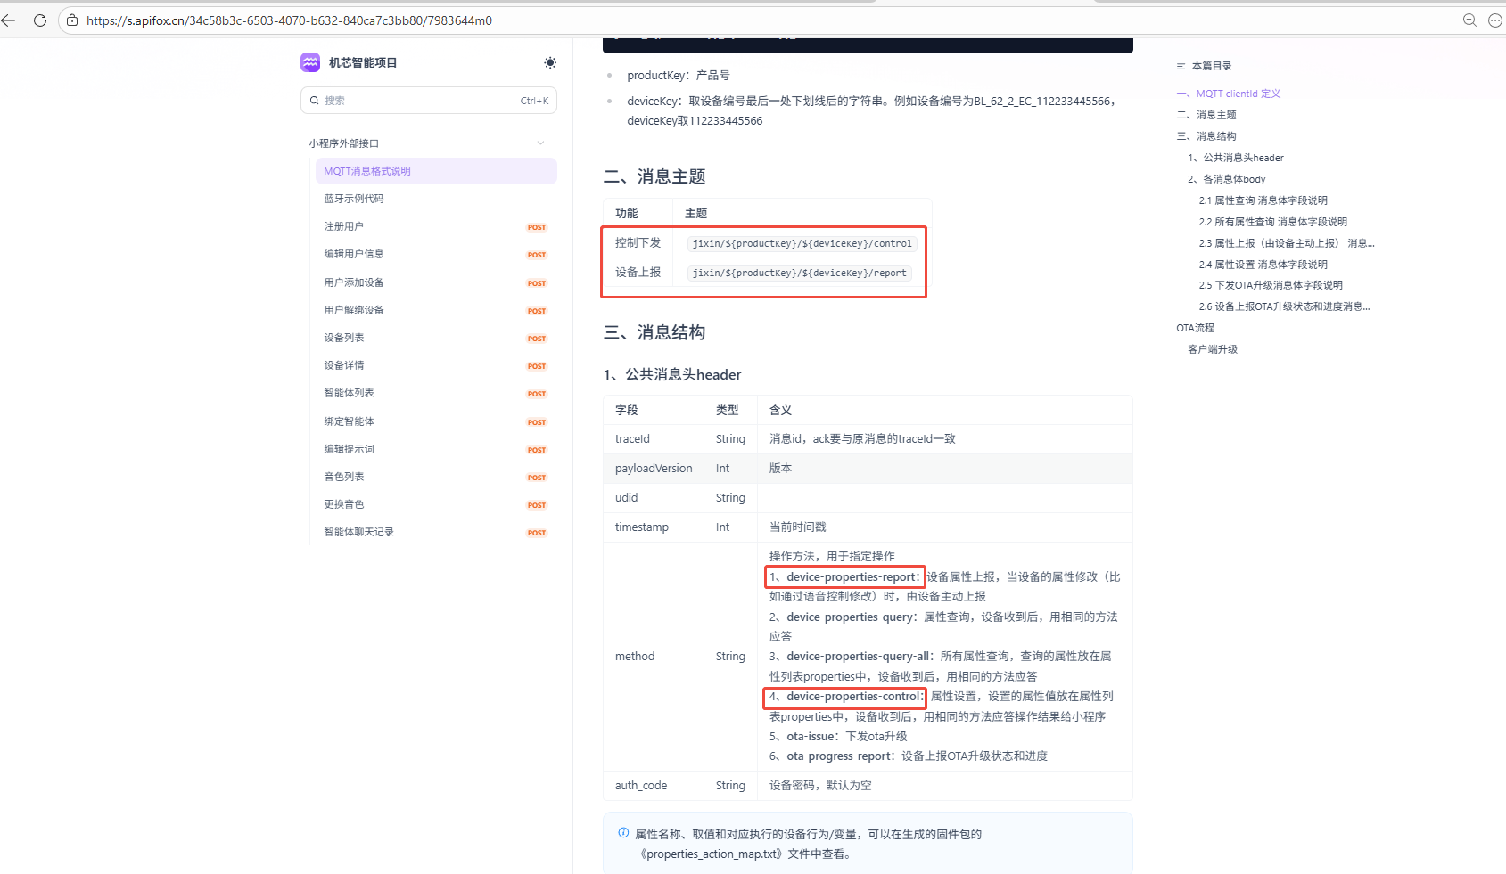Open 蓝牙示例代码 page

[x=353, y=198]
